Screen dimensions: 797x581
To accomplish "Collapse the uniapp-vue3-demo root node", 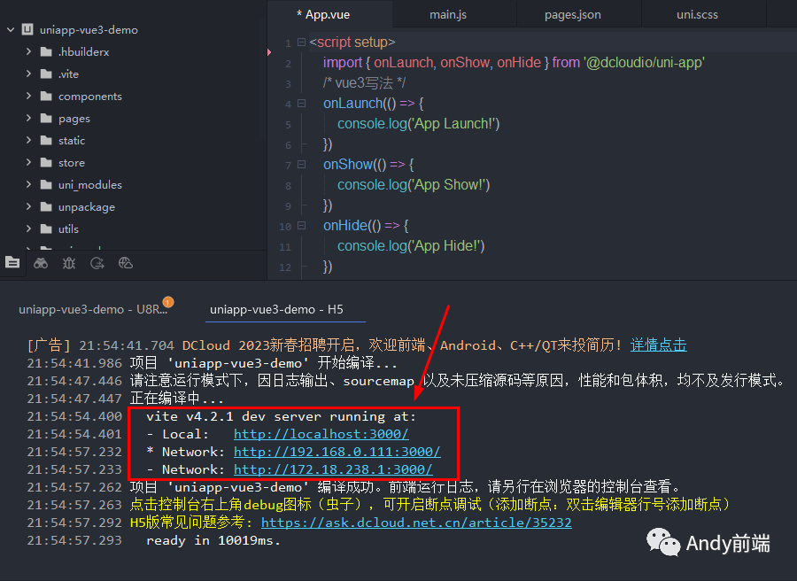I will [x=9, y=29].
